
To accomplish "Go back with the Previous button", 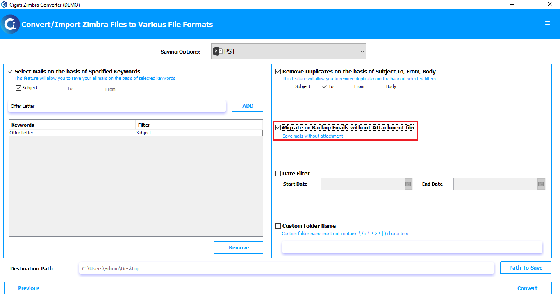I will [29, 288].
